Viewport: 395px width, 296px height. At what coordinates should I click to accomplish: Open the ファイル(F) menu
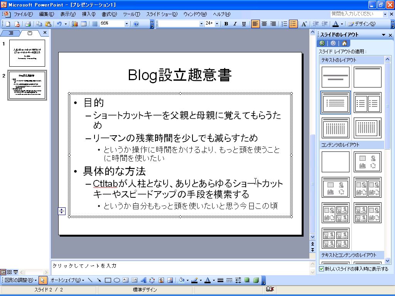click(23, 14)
